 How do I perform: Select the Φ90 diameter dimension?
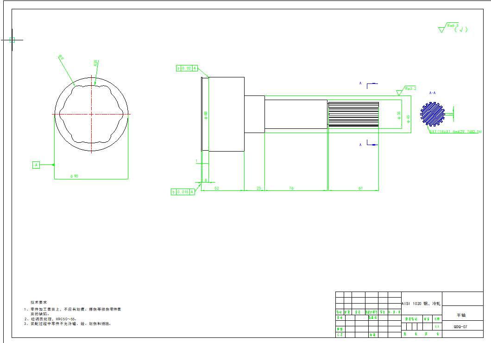coord(74,176)
